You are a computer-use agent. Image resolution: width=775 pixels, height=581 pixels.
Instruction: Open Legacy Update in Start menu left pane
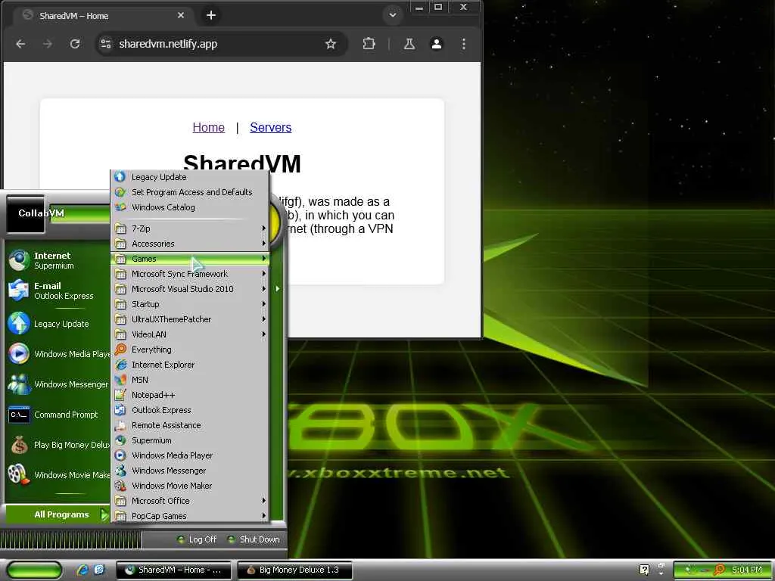(x=58, y=324)
